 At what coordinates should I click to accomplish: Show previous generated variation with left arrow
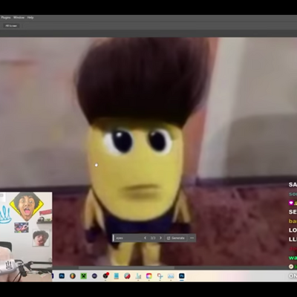(x=145, y=238)
